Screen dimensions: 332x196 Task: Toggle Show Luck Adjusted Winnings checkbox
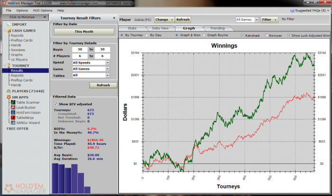coord(289,36)
